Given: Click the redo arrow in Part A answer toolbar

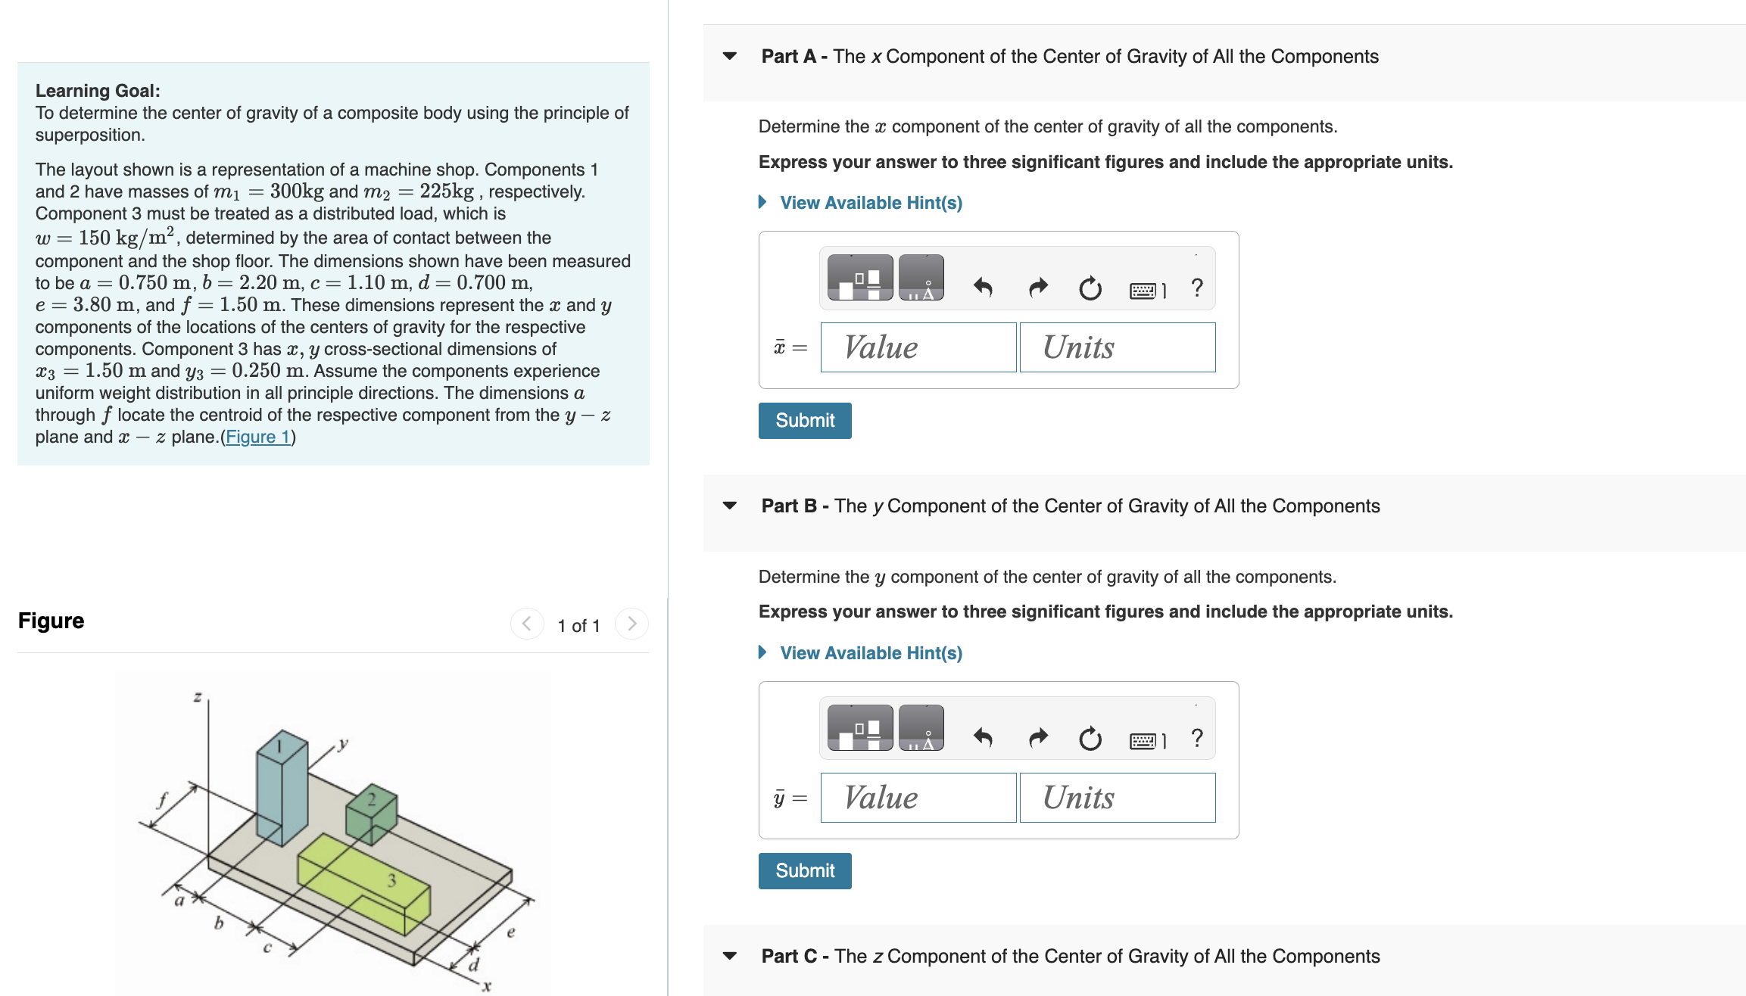Looking at the screenshot, I should click(1037, 286).
